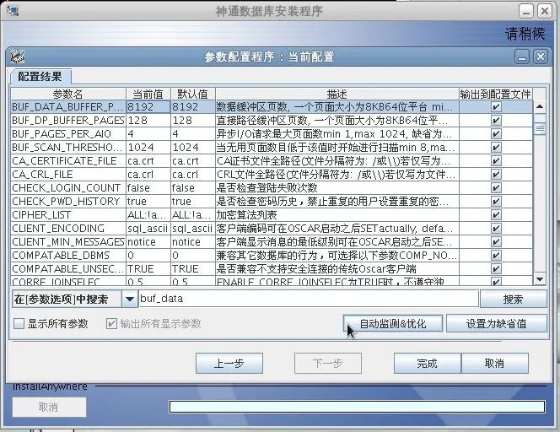Image resolution: width=560 pixels, height=432 pixels.
Task: Toggle output checkbox for CHECK_LOGIN_COUNT
Action: [496, 188]
